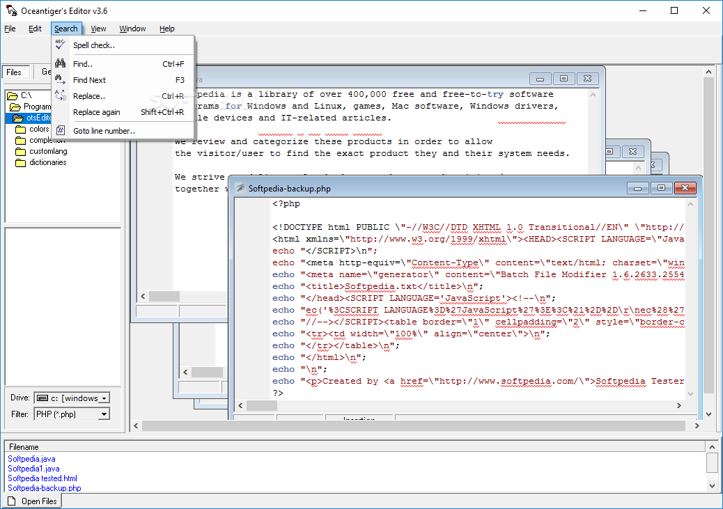This screenshot has width=723, height=509.
Task: Open the Filter PHP dropdown
Action: coord(104,414)
